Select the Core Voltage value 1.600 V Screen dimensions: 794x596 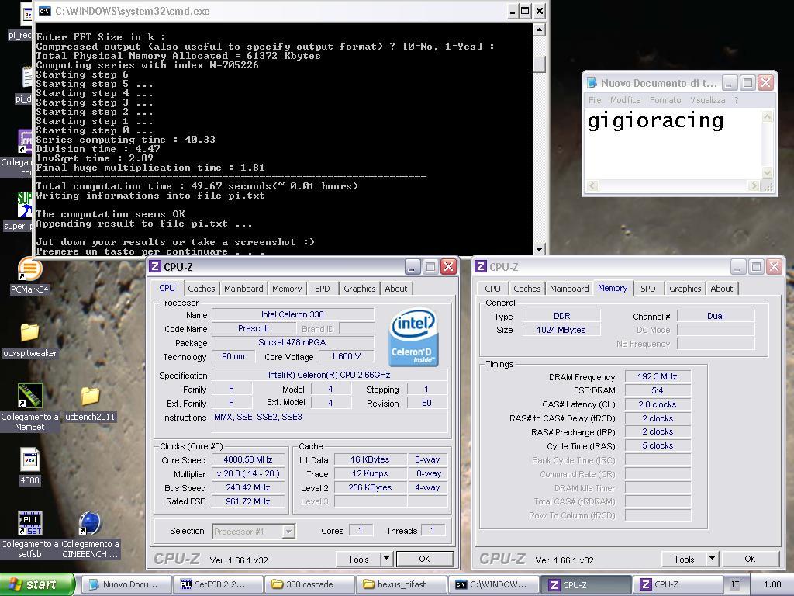point(346,357)
